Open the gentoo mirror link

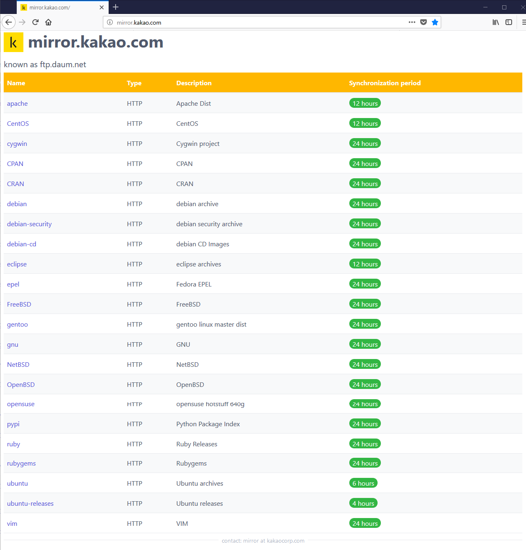point(17,324)
